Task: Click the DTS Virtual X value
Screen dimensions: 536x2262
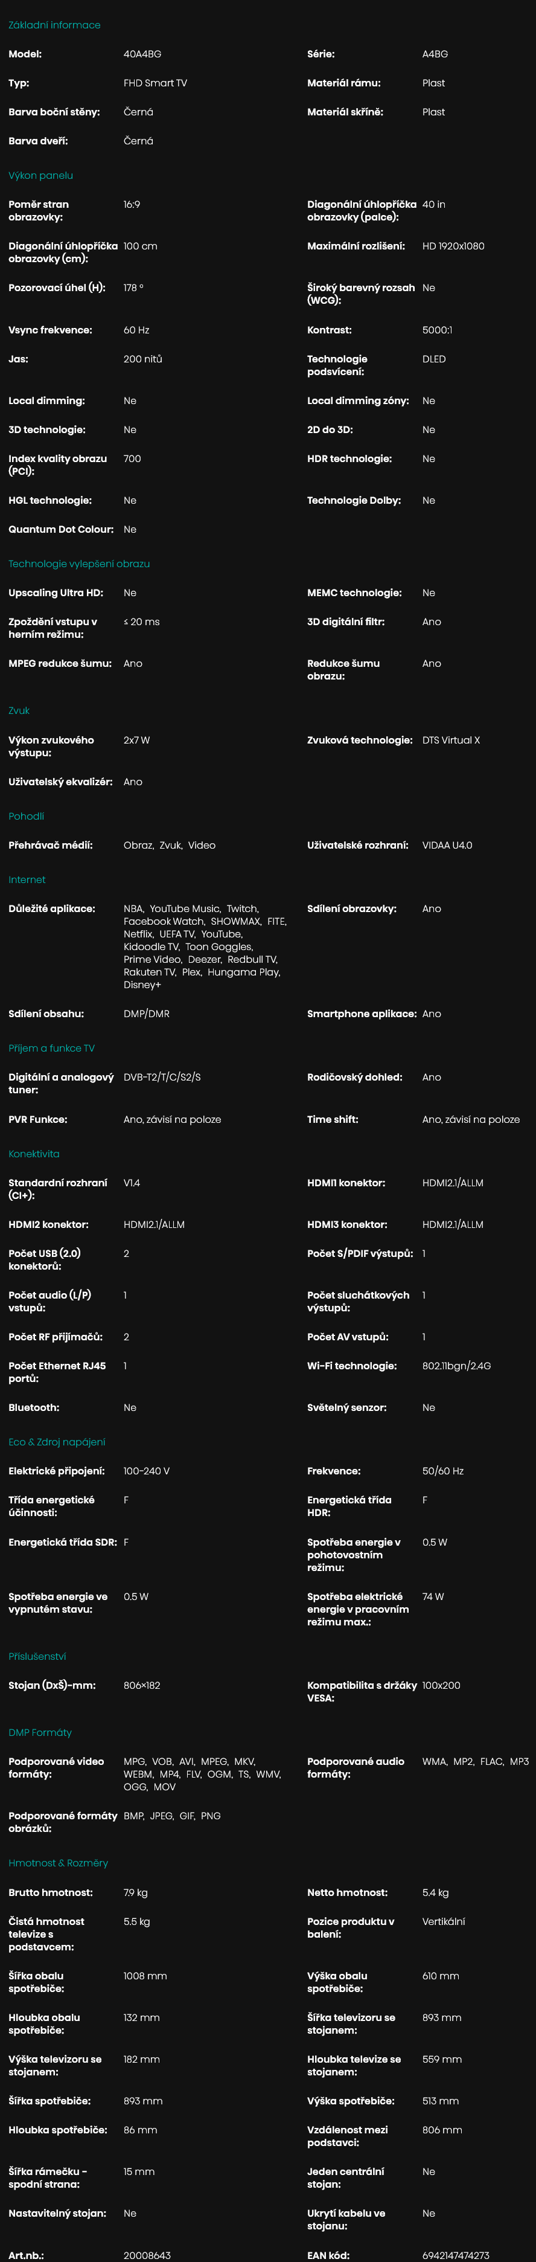Action: tap(451, 741)
